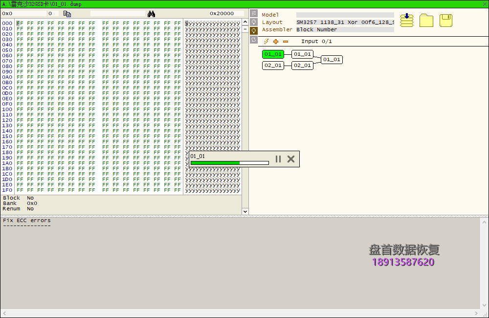Click the 'Input 0/1' label
Screen dimensions: 489x318
click(x=316, y=41)
